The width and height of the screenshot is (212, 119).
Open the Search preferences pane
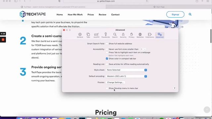[115, 35]
